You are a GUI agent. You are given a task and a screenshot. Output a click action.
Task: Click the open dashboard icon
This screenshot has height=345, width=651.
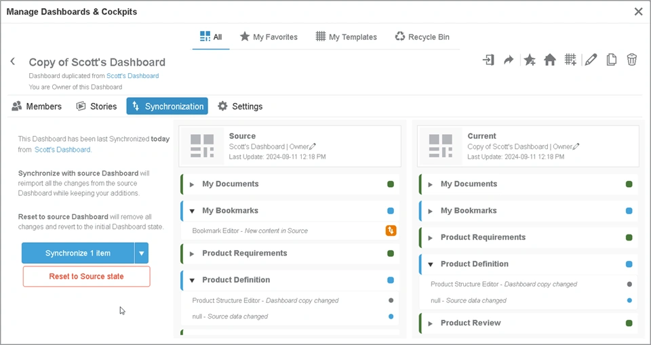click(488, 60)
